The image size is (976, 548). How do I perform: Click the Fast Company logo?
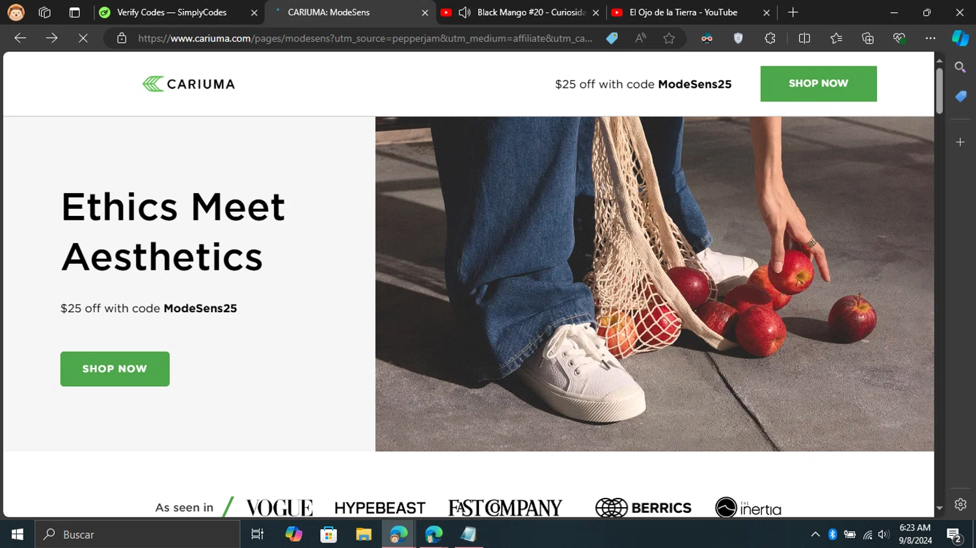505,508
